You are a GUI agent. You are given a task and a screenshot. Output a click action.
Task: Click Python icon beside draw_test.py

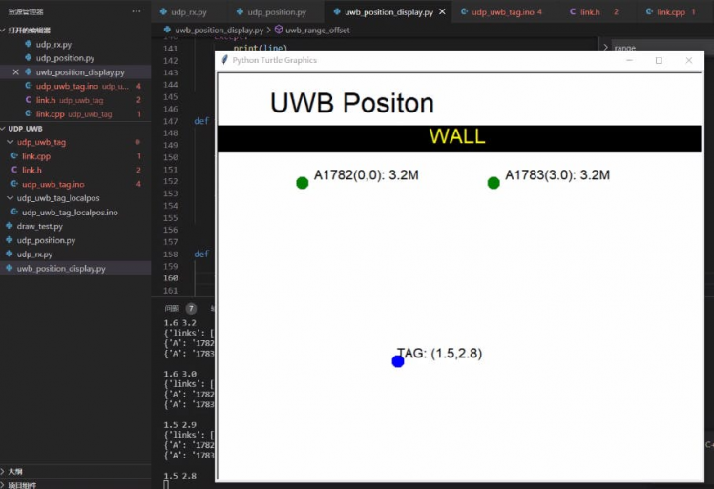[9, 226]
